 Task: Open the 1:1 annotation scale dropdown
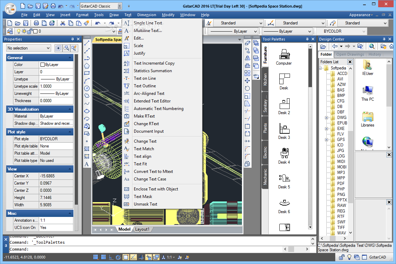tap(171, 257)
